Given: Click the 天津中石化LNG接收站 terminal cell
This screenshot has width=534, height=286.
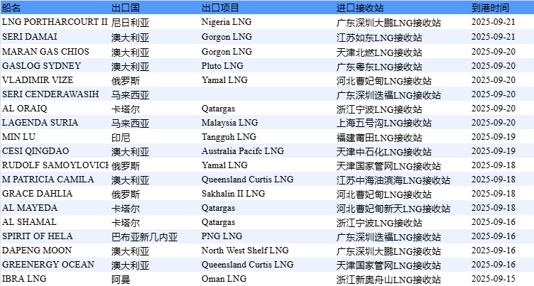Looking at the screenshot, I should (383, 152).
